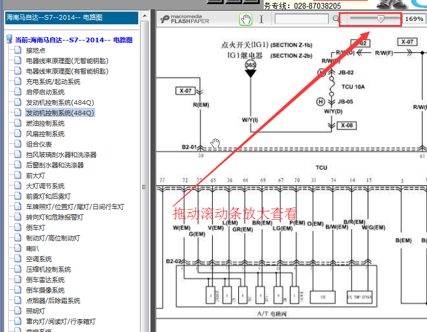The image size is (427, 332).
Task: Open 电器线束原理图(无智能钥匙) document
Action: [67, 61]
